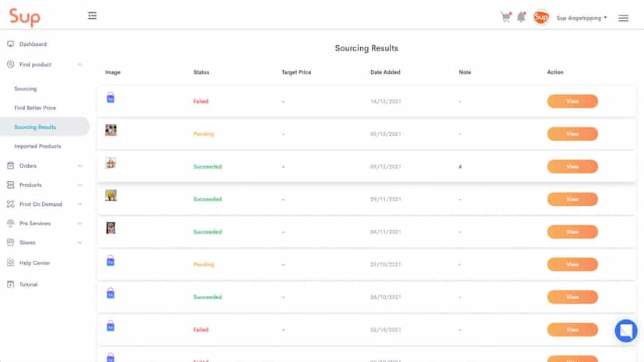View the Succeeded 28/10/2021 result
This screenshot has height=362, width=644.
tap(572, 298)
